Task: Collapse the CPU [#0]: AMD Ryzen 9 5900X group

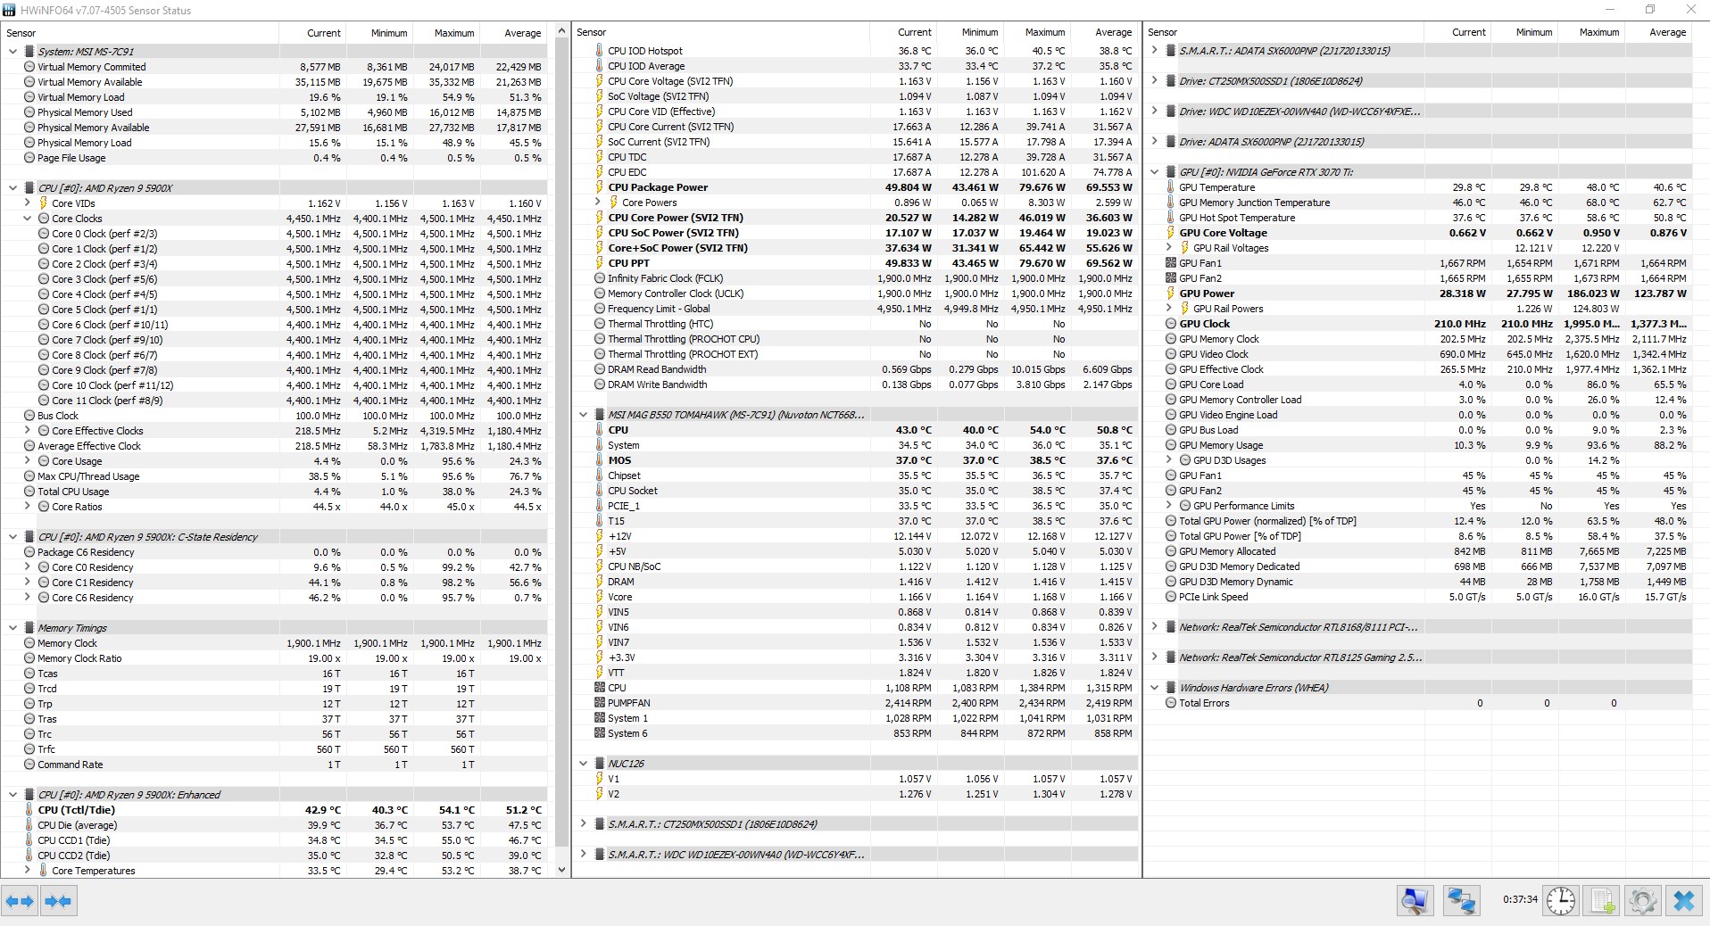Action: 12,188
